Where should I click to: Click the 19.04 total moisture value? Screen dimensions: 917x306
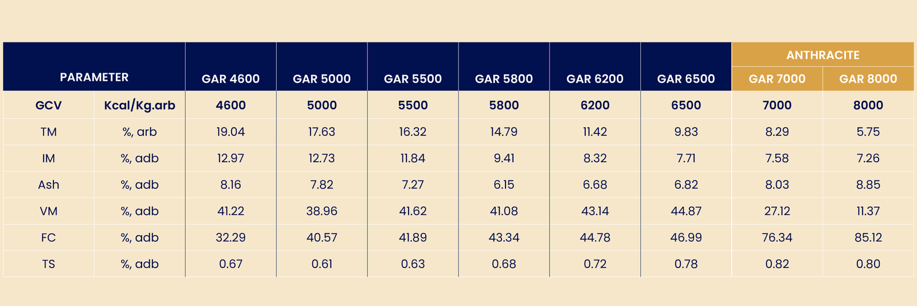coord(230,132)
